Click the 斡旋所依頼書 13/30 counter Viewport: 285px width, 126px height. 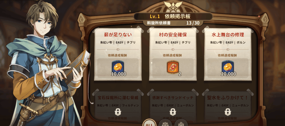[173, 23]
